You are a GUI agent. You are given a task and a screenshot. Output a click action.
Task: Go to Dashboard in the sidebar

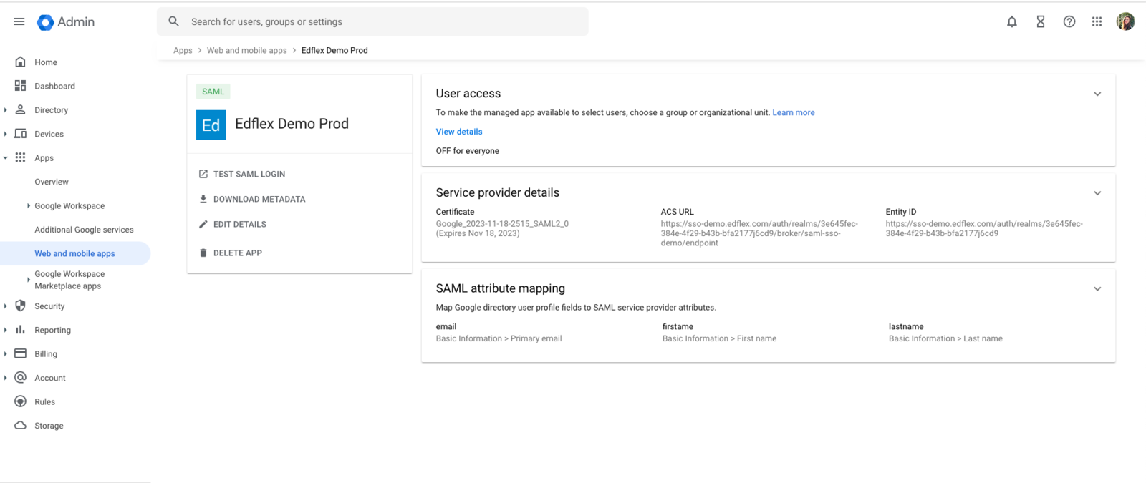coord(54,86)
